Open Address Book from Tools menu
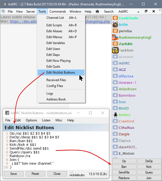This screenshot has height=181, width=162. tap(61, 99)
